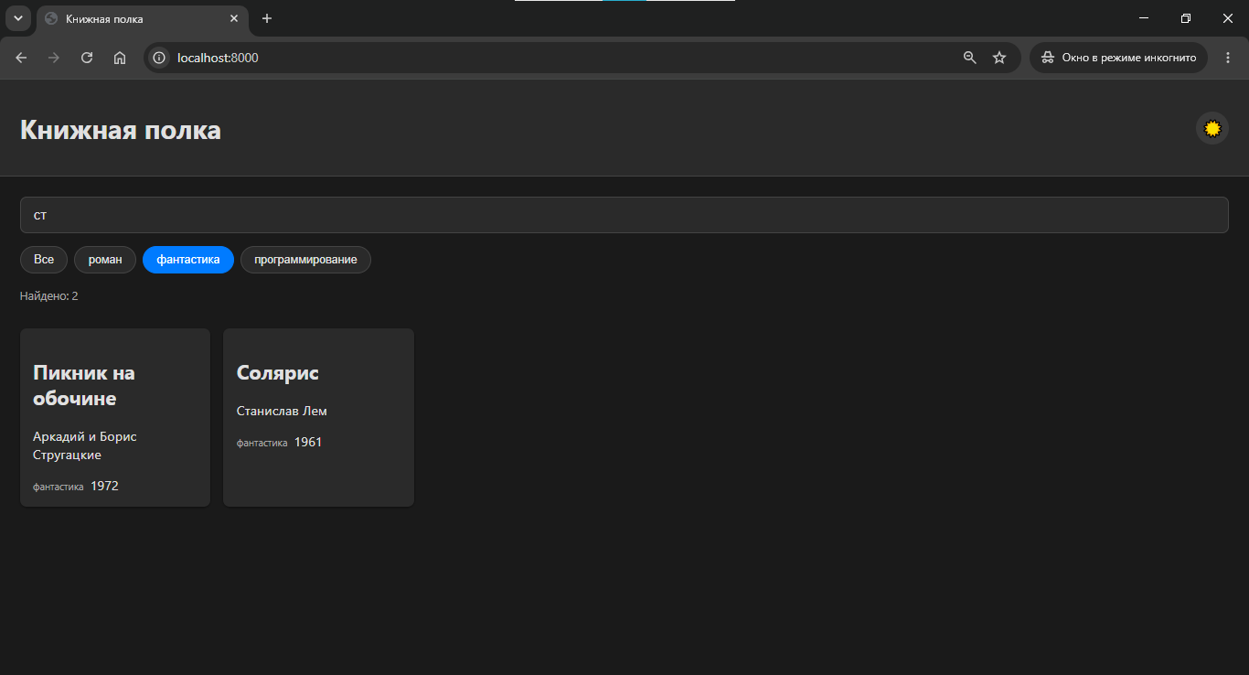The width and height of the screenshot is (1249, 675).
Task: Reload the page with the refresh icon
Action: coord(87,58)
